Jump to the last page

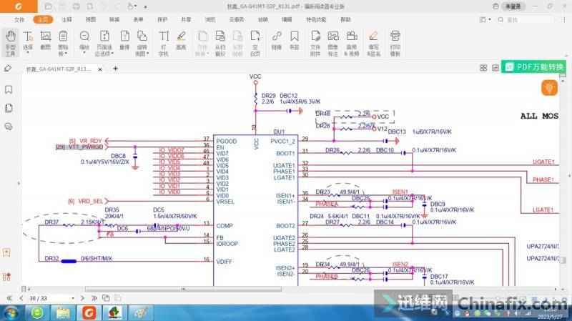click(94, 298)
